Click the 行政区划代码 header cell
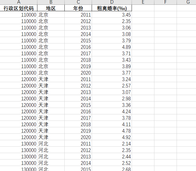Image resolution: width=196 pixels, height=171 pixels. pyautogui.click(x=19, y=8)
